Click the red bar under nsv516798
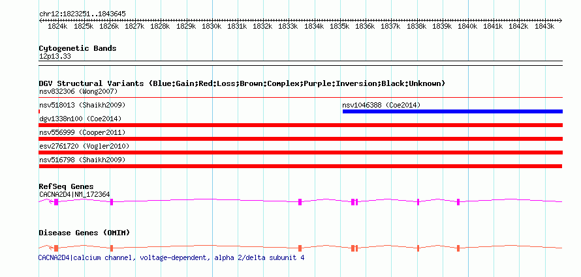Screen dimensions: 581x277 click(301, 166)
